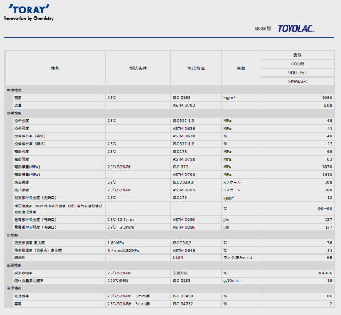The image size is (341, 315).
Task: Select the 900-352 grade header cell
Action: 297,73
